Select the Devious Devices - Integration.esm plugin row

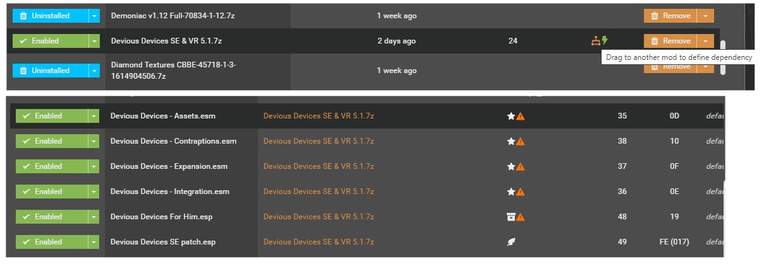[x=368, y=192]
